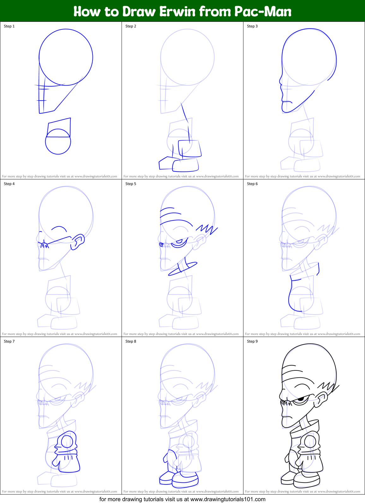Click the website caption under Step 6
The width and height of the screenshot is (365, 504).
pos(302,334)
